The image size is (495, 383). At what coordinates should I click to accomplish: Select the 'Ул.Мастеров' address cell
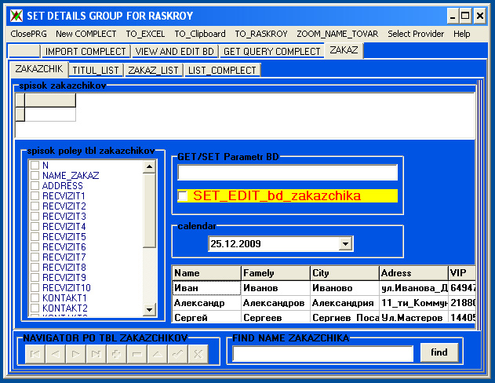413,317
